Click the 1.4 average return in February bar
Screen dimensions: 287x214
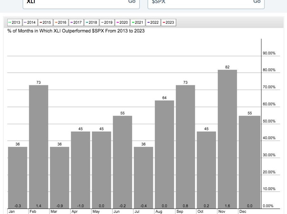pos(39,206)
